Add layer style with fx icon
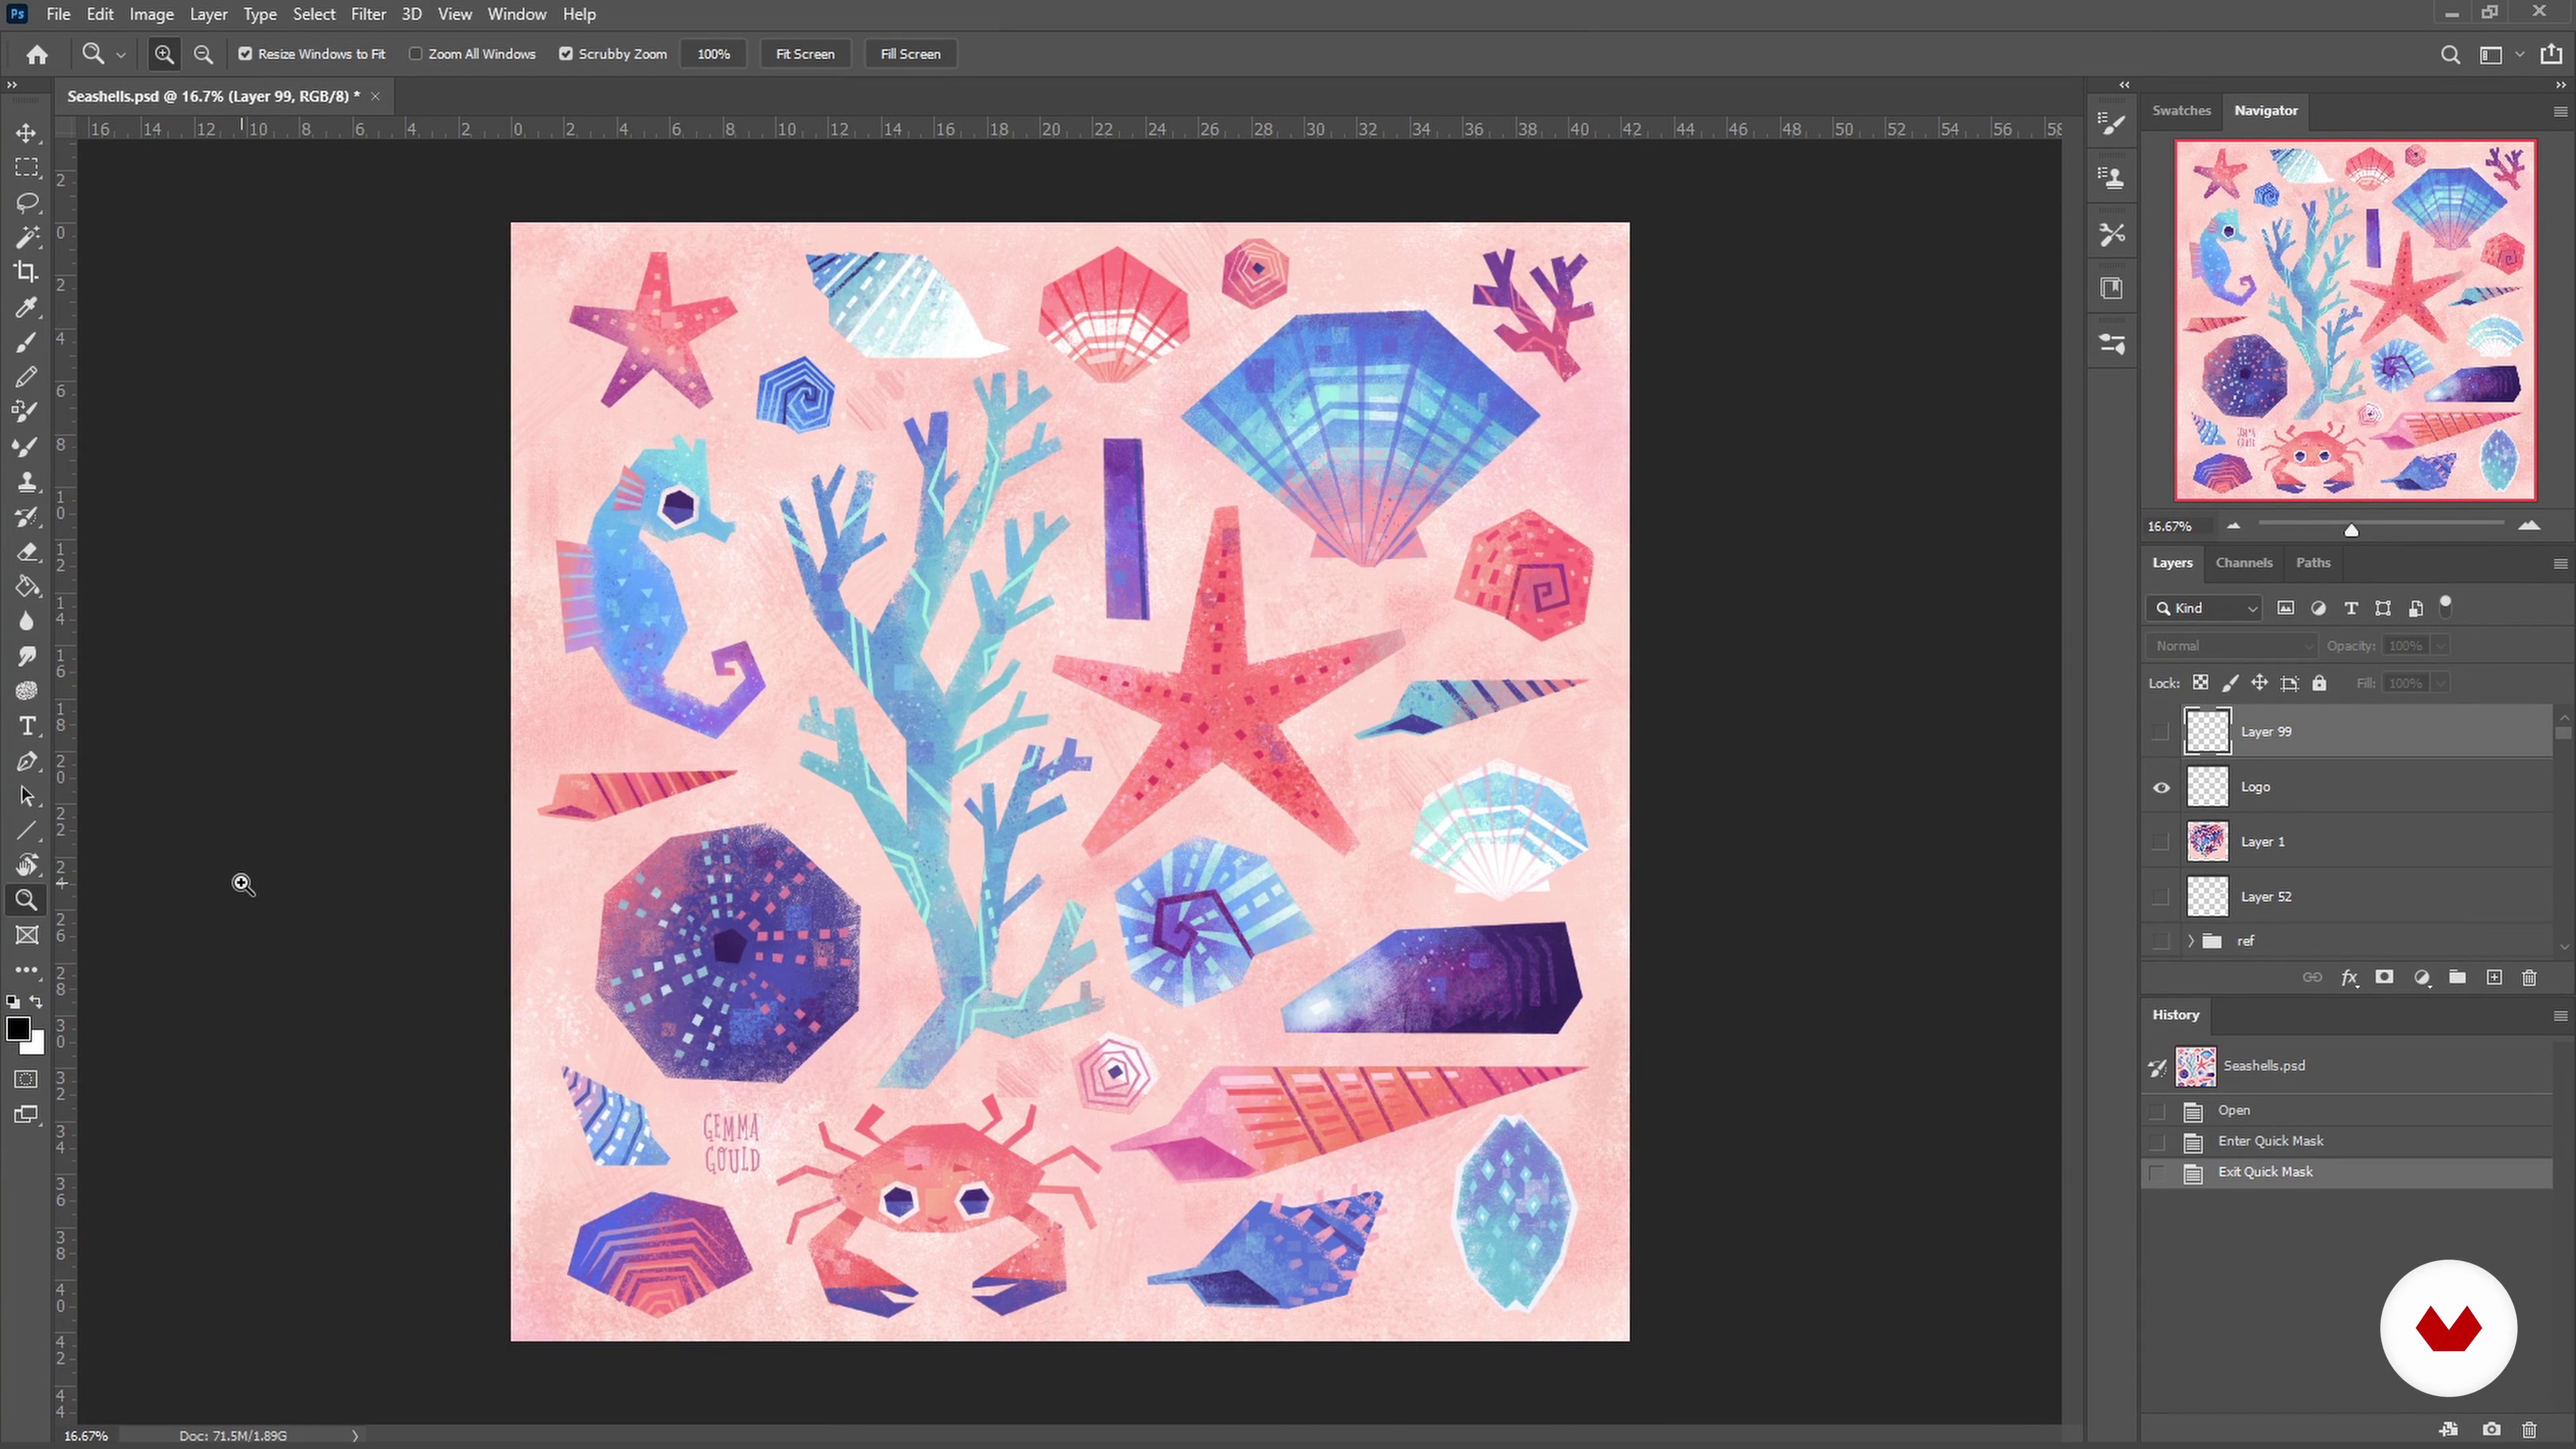The width and height of the screenshot is (2576, 1449). pos(2349,977)
